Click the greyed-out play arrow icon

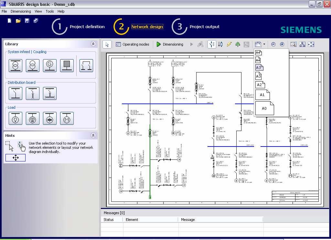click(191, 44)
